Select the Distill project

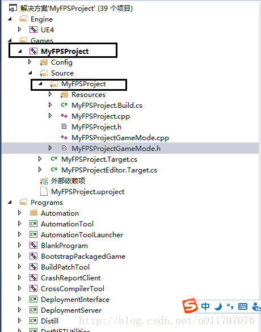click(49, 321)
